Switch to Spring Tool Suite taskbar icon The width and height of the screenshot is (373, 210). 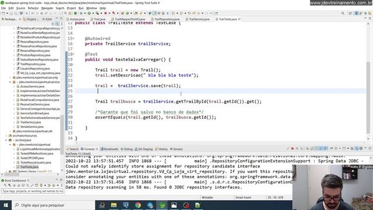pos(162,205)
